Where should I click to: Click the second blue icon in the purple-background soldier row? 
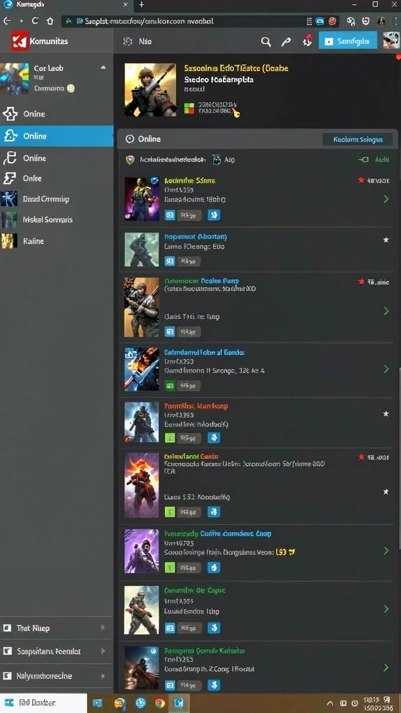tap(214, 215)
